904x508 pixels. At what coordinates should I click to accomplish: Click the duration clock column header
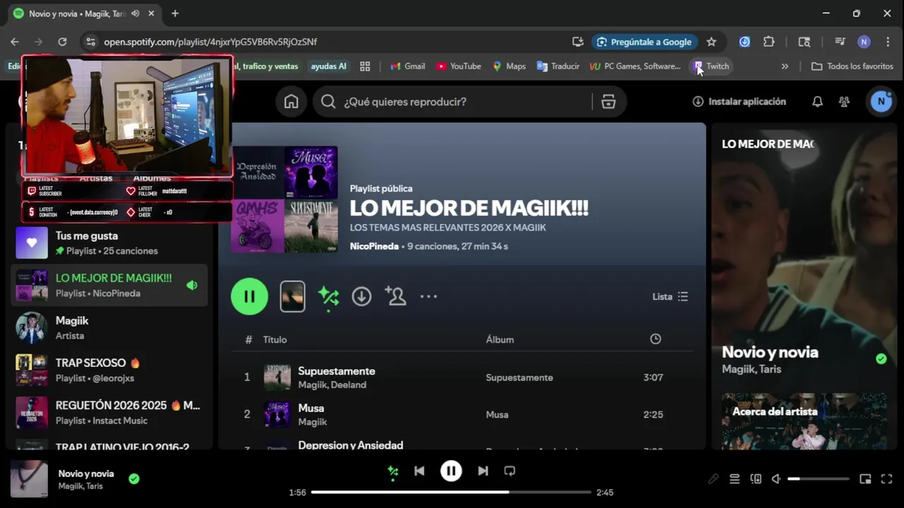click(655, 339)
